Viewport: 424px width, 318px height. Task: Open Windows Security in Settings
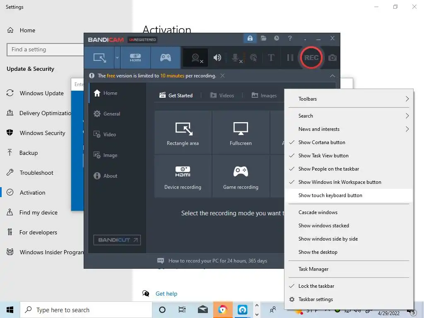pyautogui.click(x=36, y=133)
